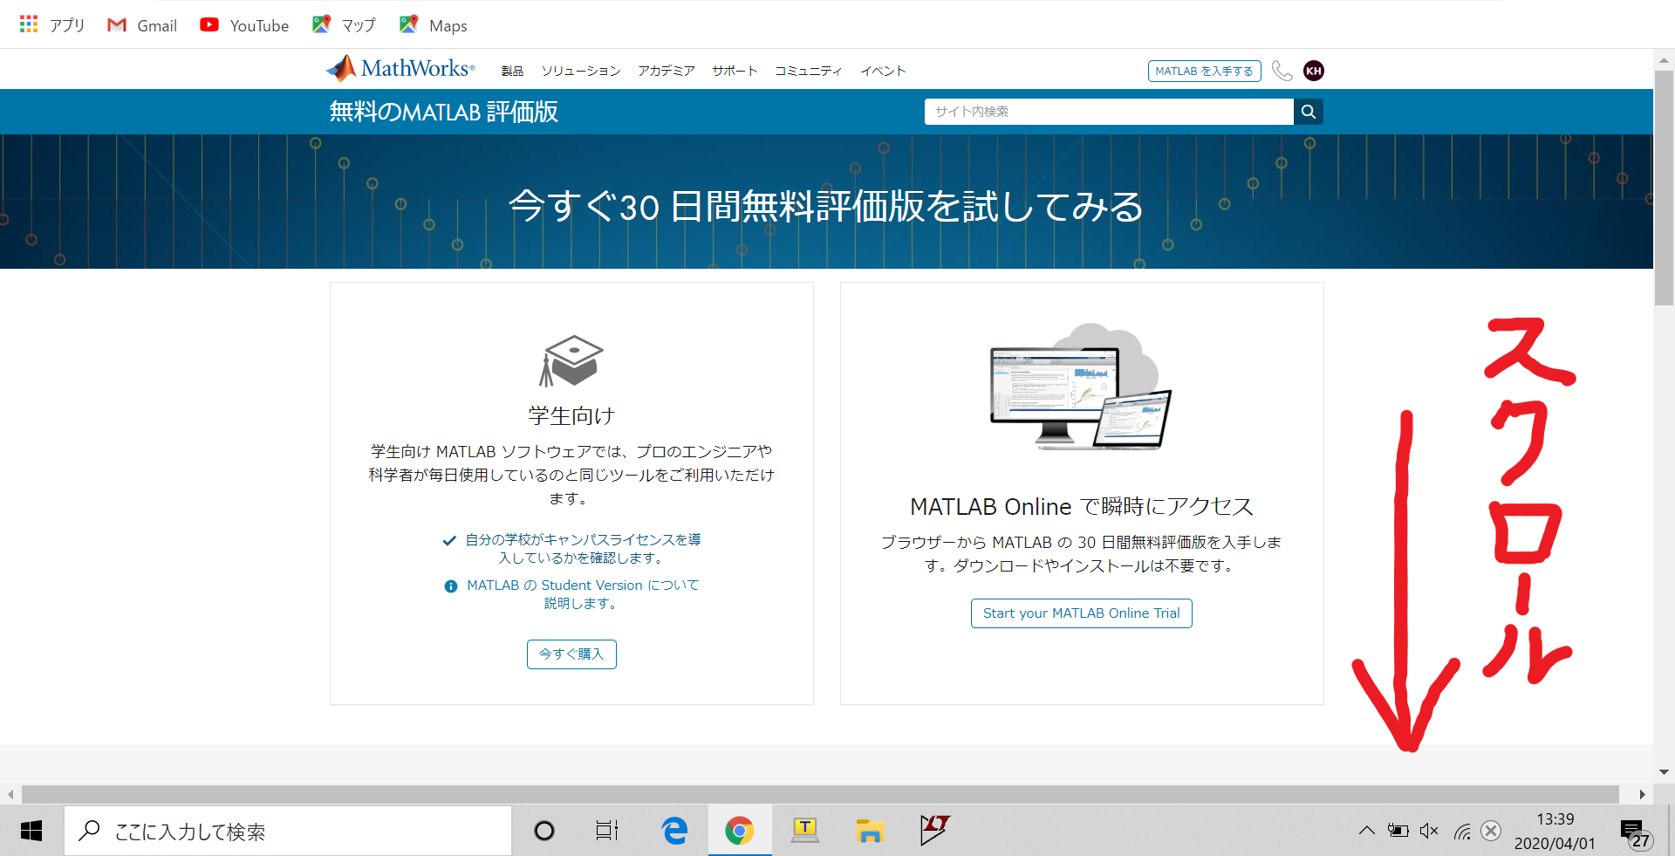Click the tray icon beside the Wi-Fi icon
Image resolution: width=1675 pixels, height=856 pixels.
click(x=1492, y=831)
